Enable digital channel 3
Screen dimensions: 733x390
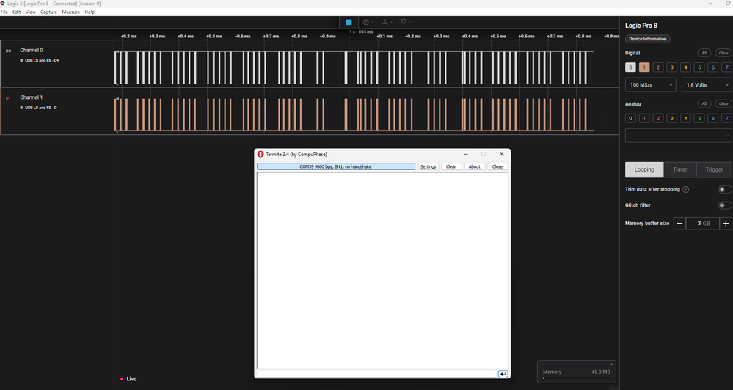672,67
